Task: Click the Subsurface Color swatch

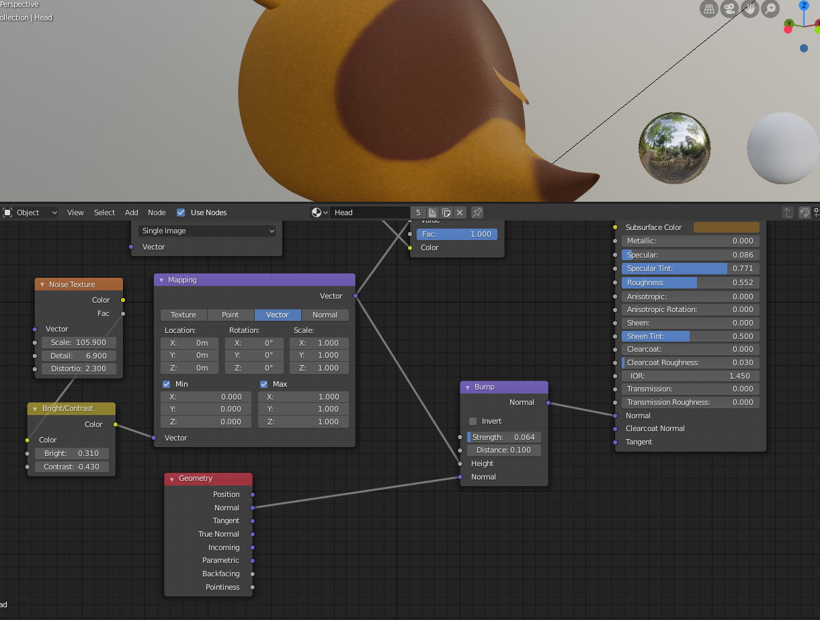Action: pyautogui.click(x=727, y=227)
